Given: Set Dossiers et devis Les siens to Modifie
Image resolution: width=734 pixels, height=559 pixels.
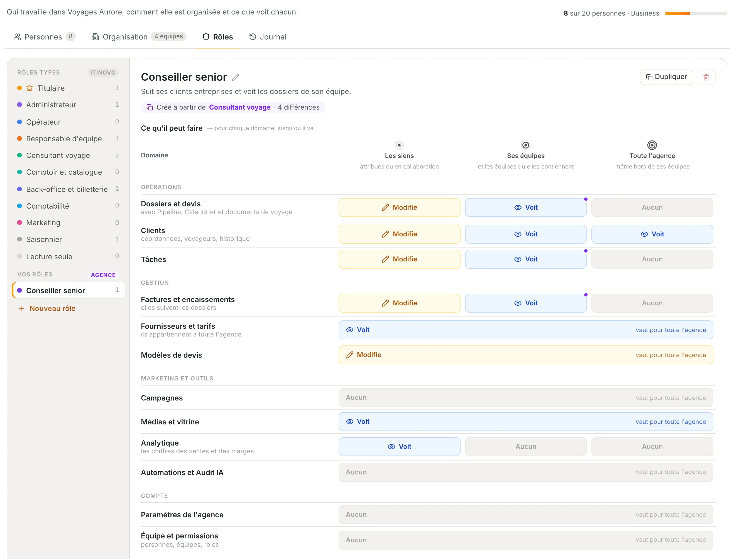Looking at the screenshot, I should point(399,207).
